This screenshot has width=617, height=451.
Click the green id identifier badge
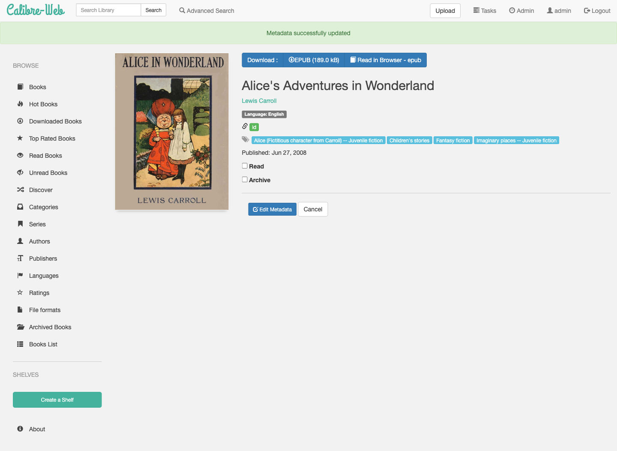254,127
